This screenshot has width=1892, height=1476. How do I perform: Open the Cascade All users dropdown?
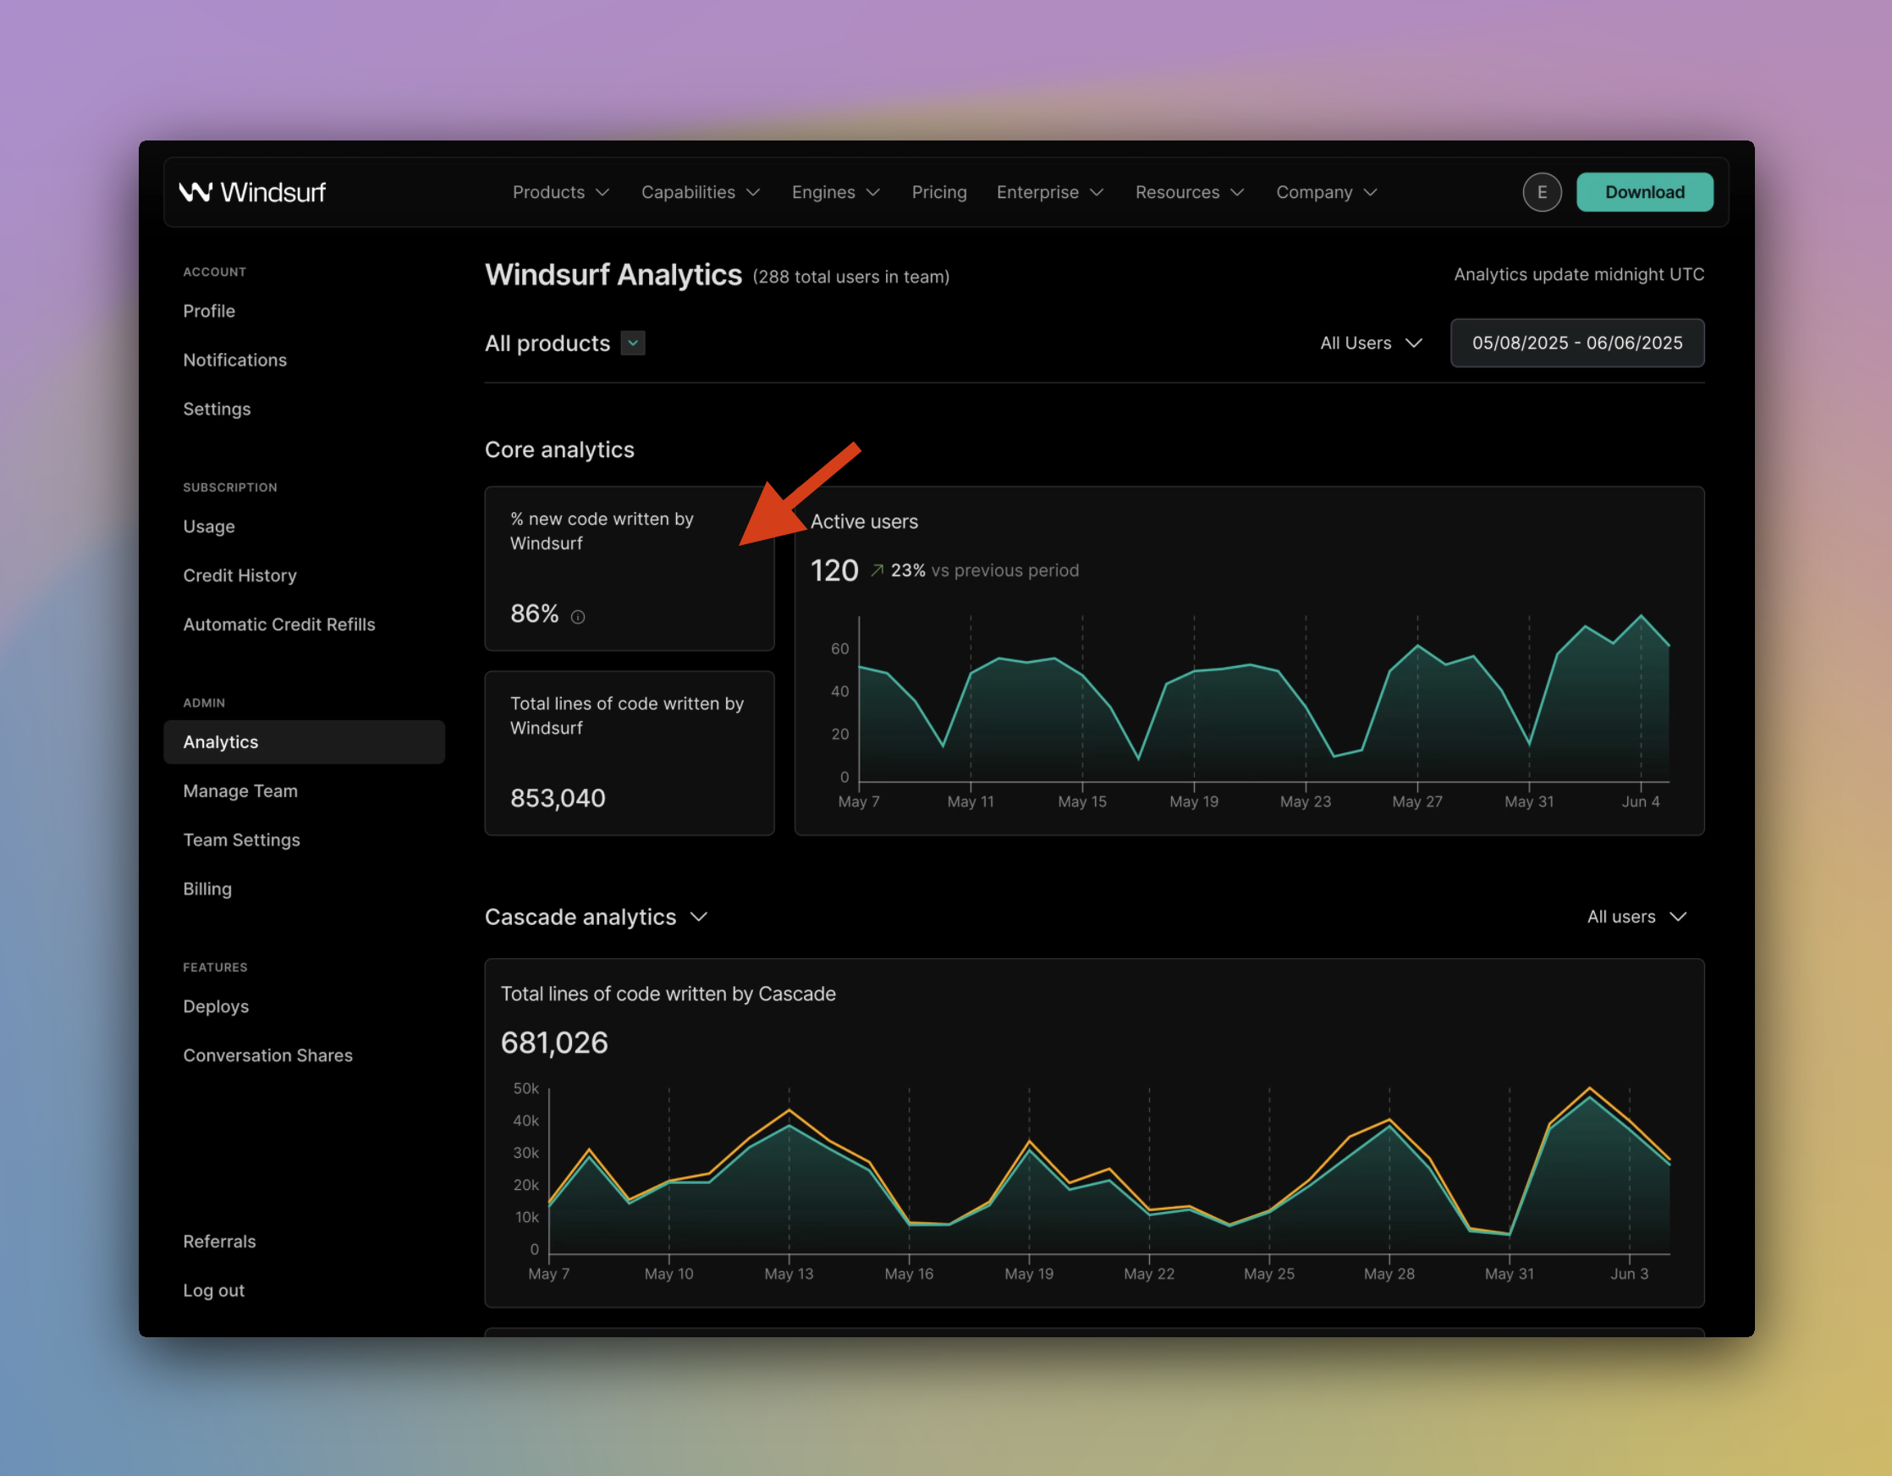[1636, 917]
